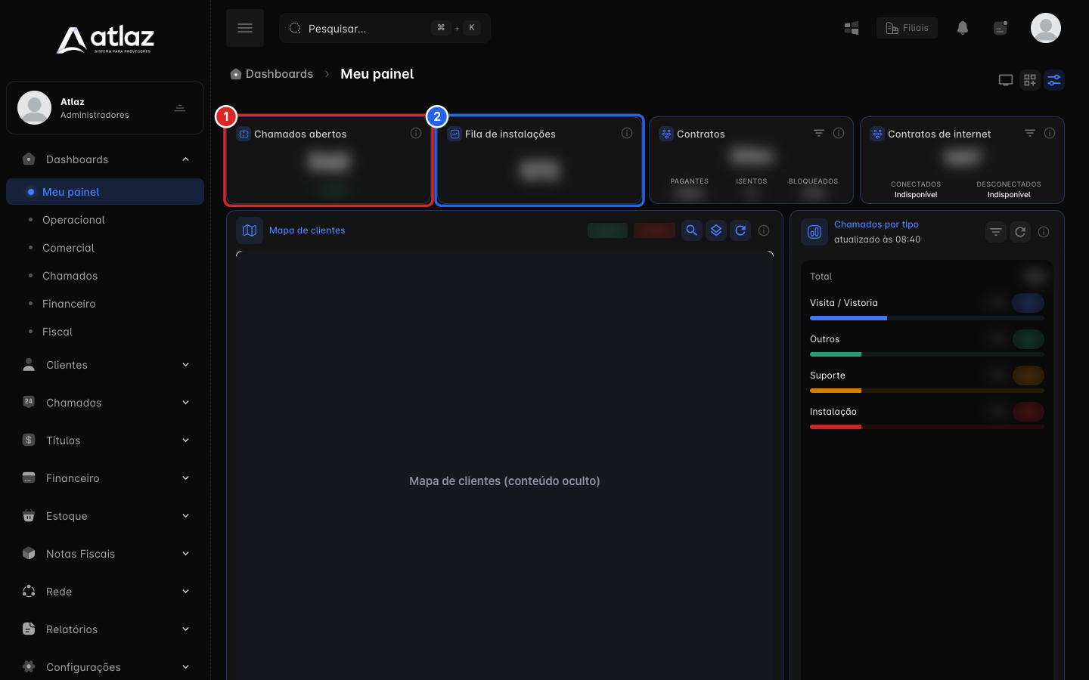Open the Filiais button
Viewport: 1089px width, 680px height.
coord(907,28)
